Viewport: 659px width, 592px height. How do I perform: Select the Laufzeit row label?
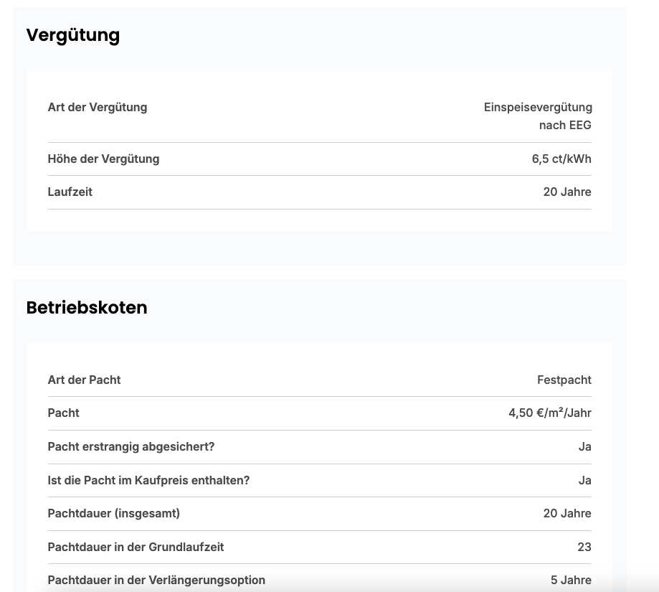[70, 192]
